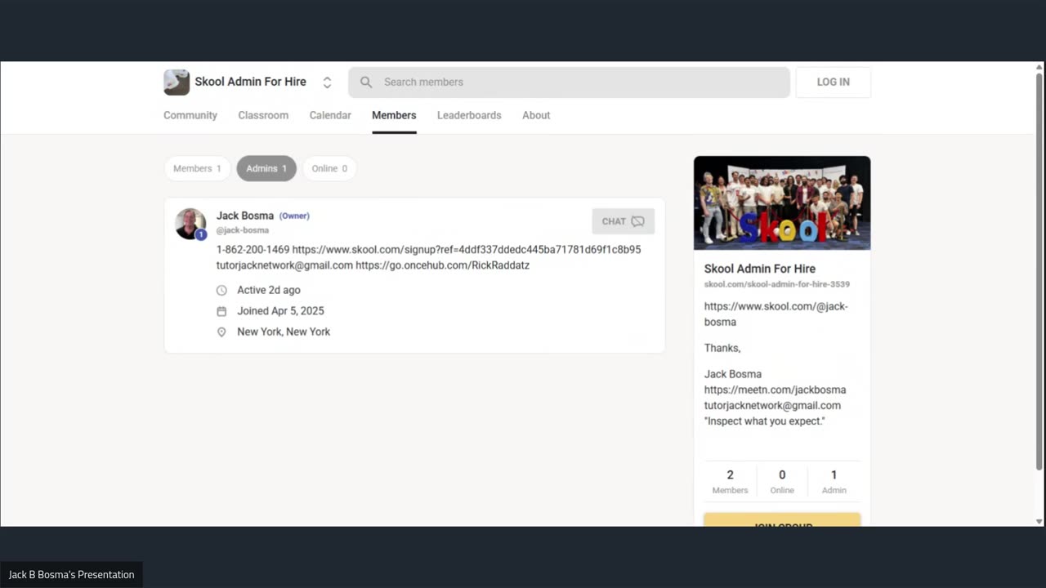
Task: Click the @jack-bosma handle
Action: pyautogui.click(x=243, y=230)
